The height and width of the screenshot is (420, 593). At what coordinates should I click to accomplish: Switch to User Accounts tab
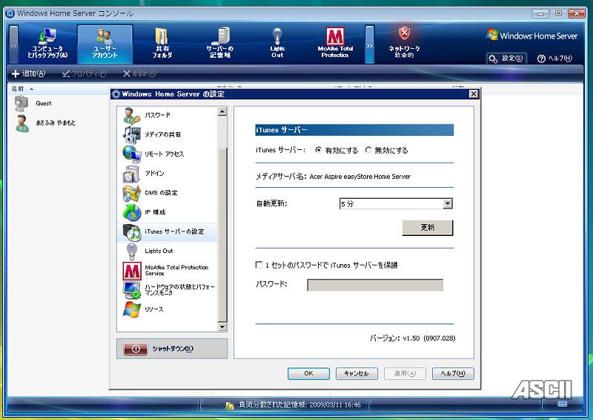(105, 44)
